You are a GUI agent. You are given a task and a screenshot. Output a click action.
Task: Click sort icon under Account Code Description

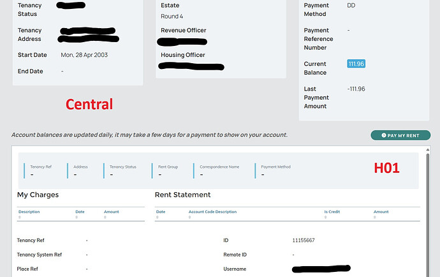coord(190,217)
